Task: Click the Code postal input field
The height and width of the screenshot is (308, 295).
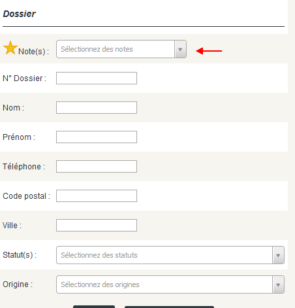Action: coord(97,196)
